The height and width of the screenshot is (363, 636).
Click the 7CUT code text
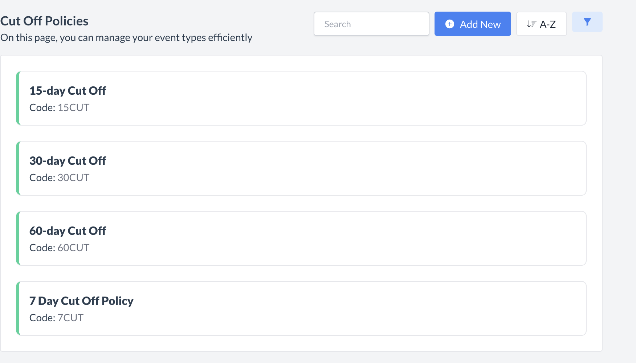coord(70,318)
